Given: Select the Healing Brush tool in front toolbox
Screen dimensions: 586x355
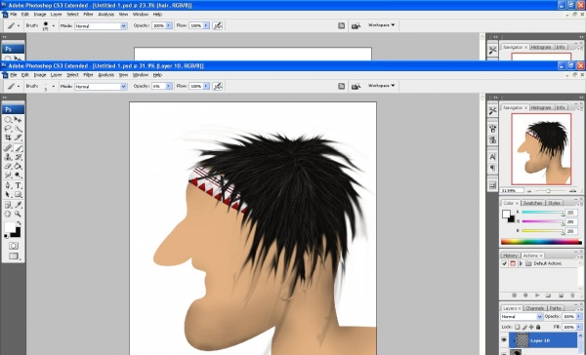Looking at the screenshot, I should click(8, 148).
